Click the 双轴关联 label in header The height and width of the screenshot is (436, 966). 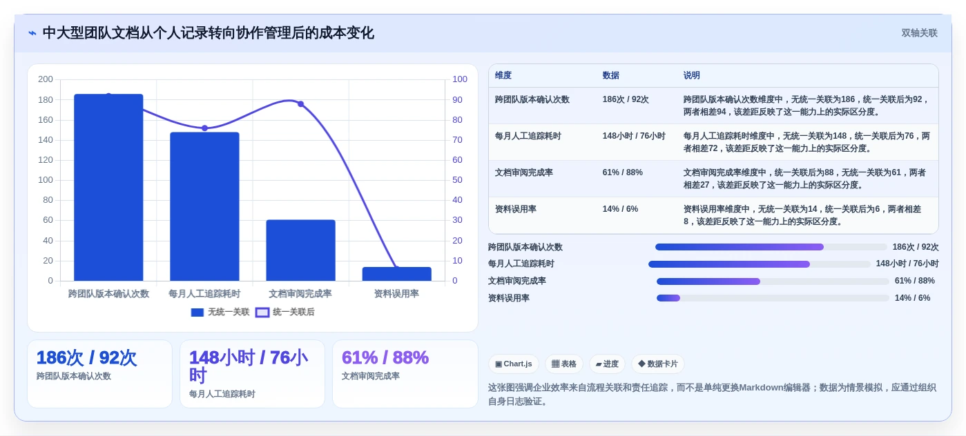coord(919,33)
